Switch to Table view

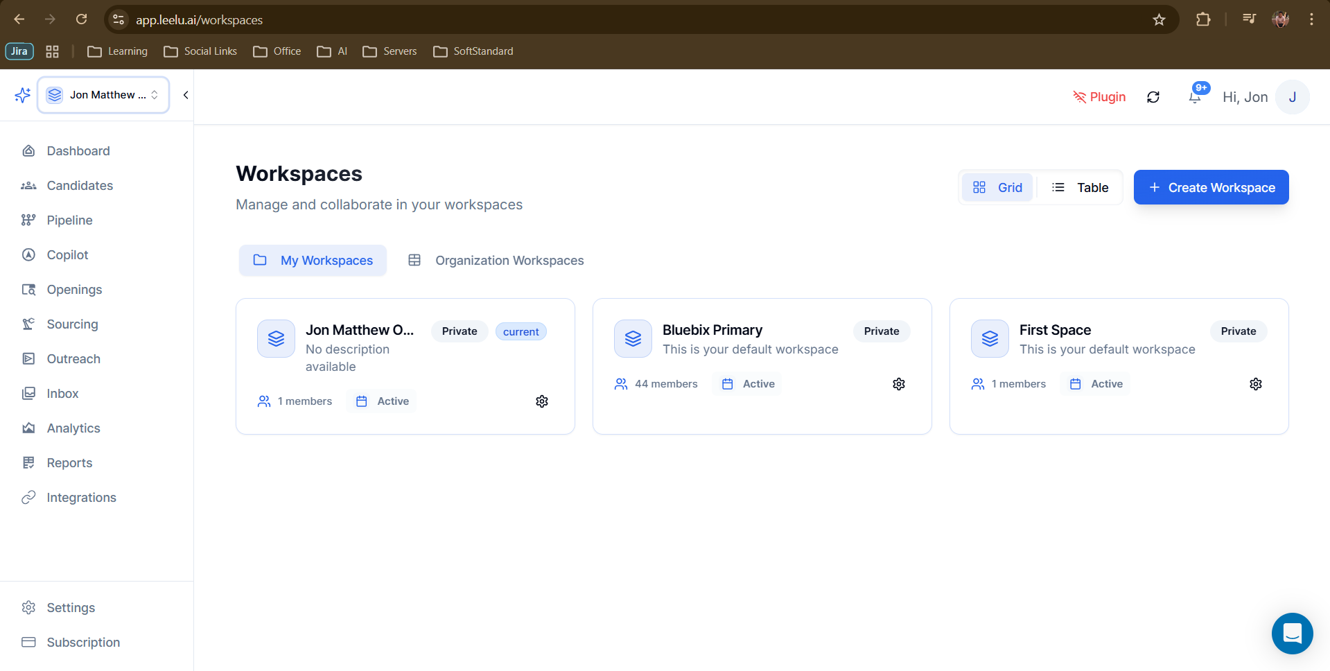[x=1080, y=188]
